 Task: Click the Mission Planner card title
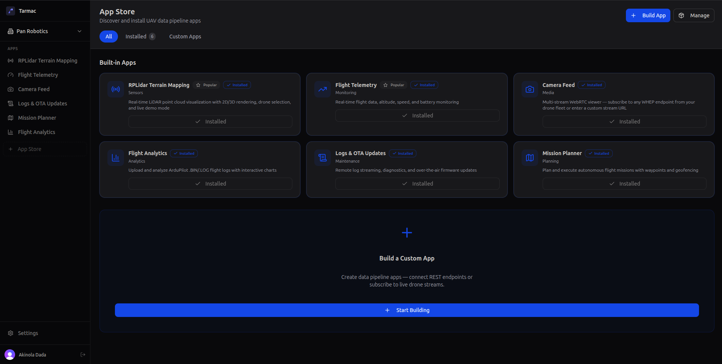[x=562, y=153]
